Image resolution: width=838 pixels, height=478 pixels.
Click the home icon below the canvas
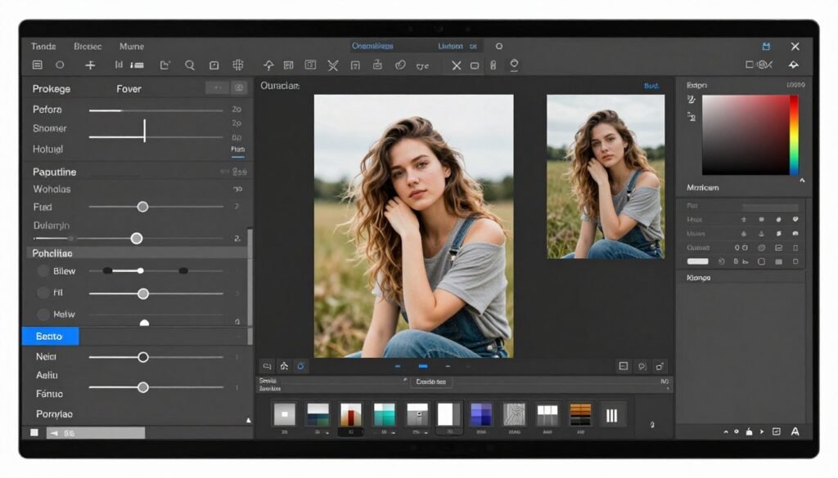pos(284,367)
